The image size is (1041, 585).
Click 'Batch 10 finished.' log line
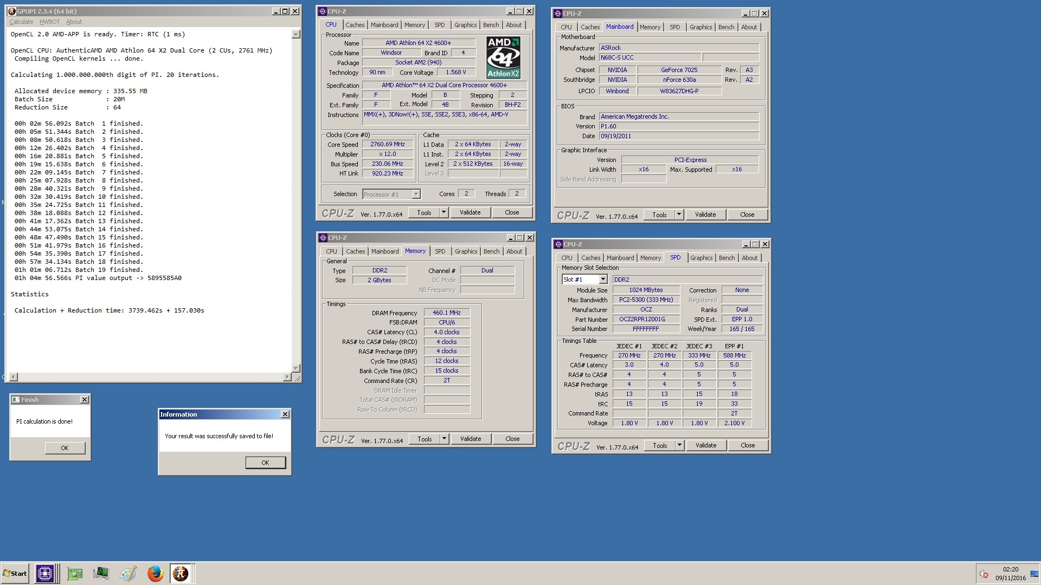79,197
